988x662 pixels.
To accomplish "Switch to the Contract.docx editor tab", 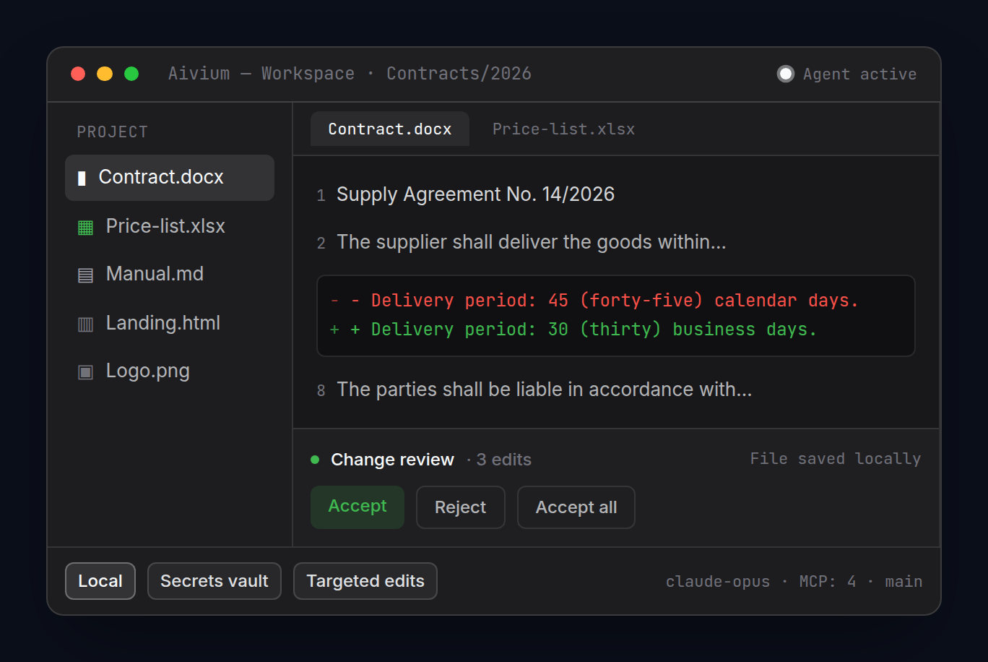I will (390, 129).
